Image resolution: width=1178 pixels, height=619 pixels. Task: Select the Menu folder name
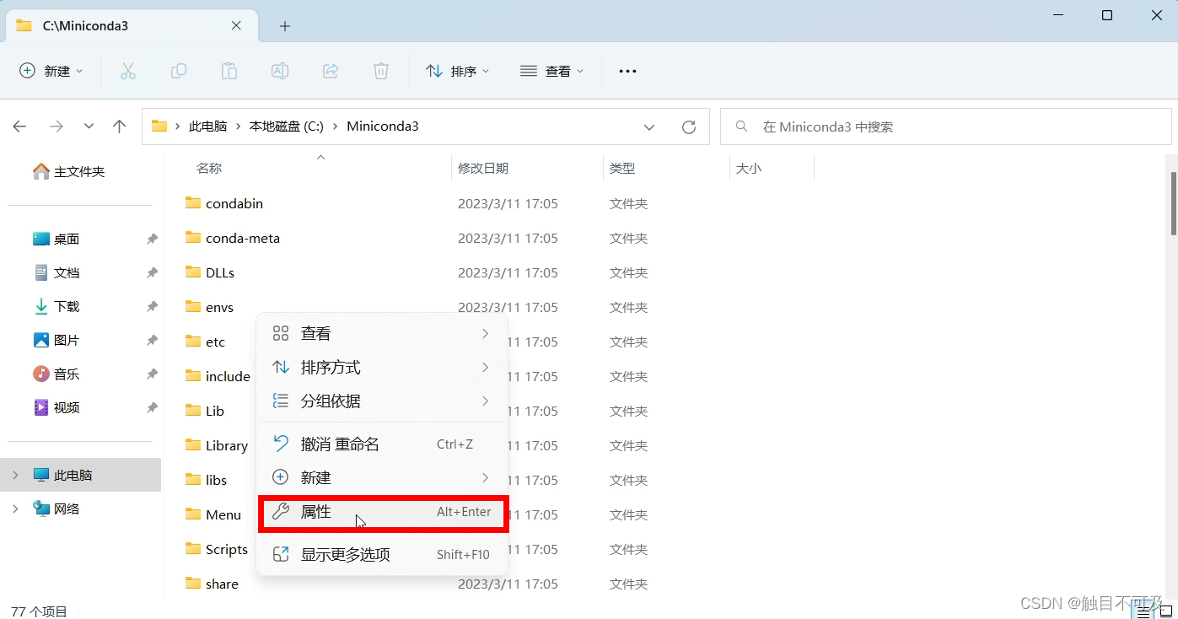coord(223,514)
